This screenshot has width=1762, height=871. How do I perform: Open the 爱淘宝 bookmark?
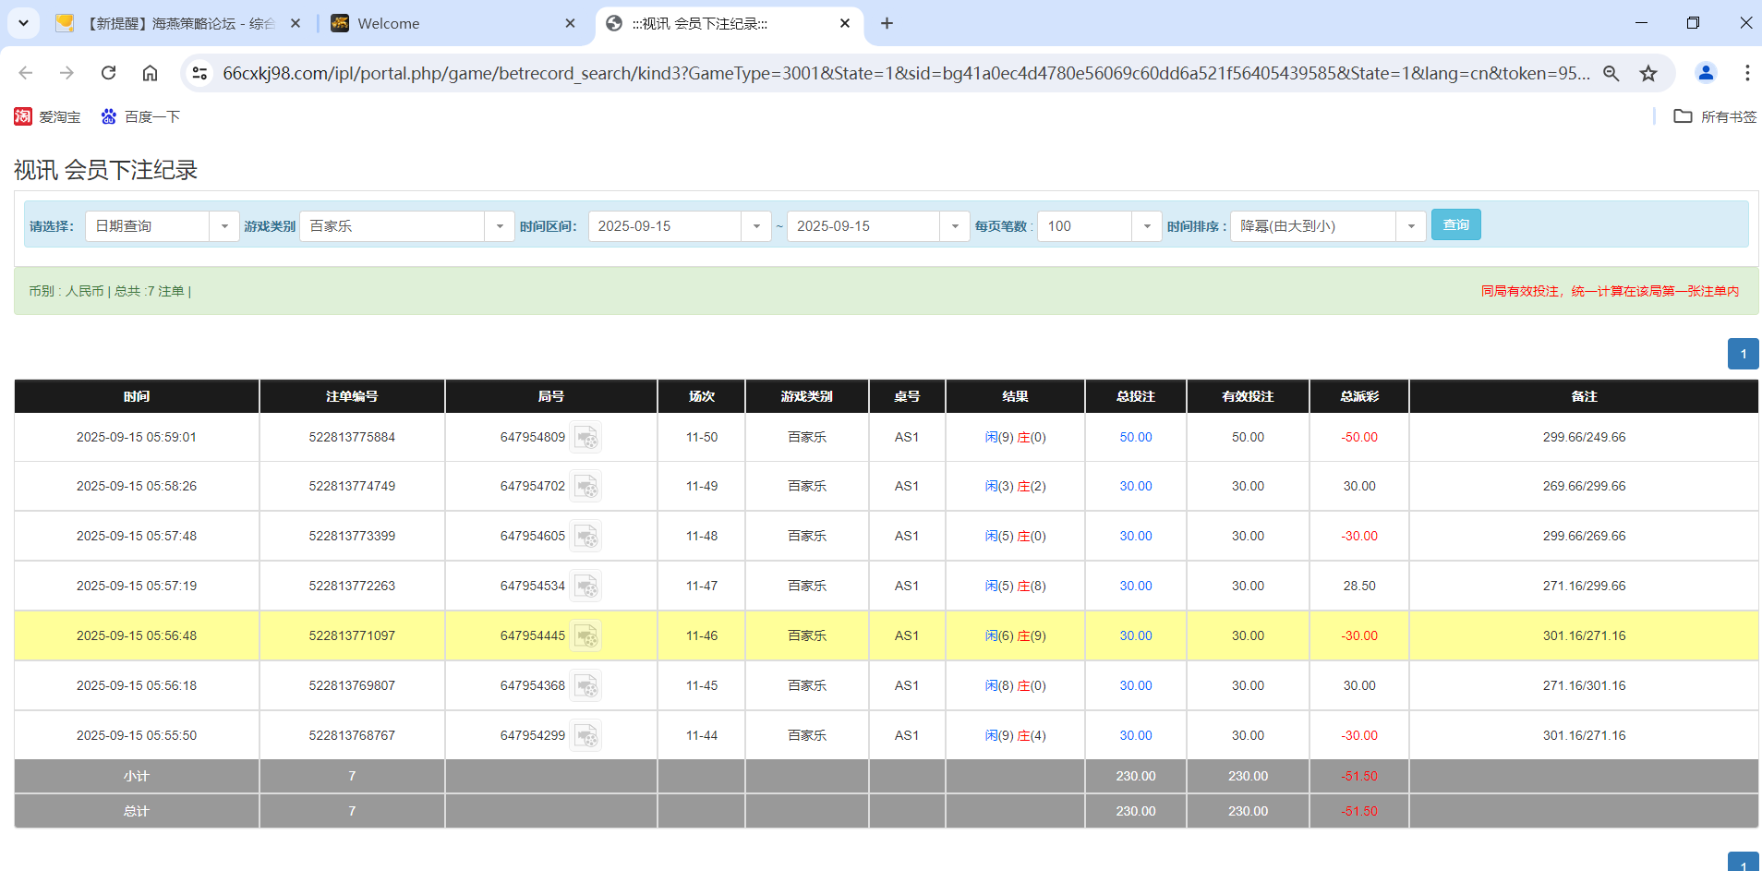tap(48, 116)
